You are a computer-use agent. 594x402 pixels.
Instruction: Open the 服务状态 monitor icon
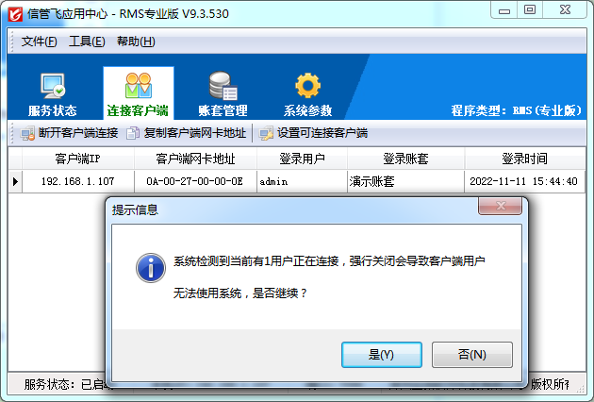tap(53, 86)
